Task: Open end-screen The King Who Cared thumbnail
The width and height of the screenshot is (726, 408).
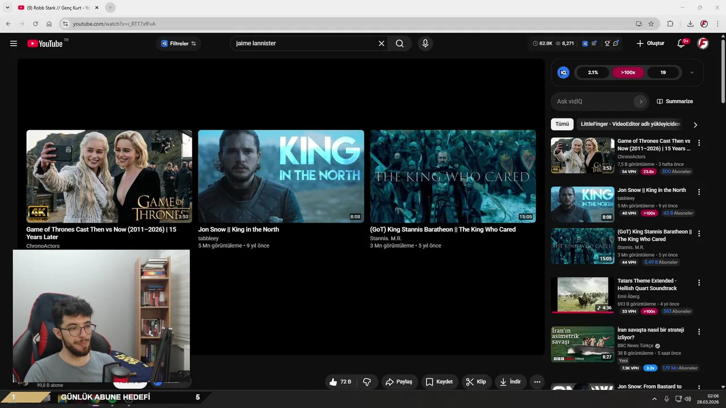Action: pos(453,176)
